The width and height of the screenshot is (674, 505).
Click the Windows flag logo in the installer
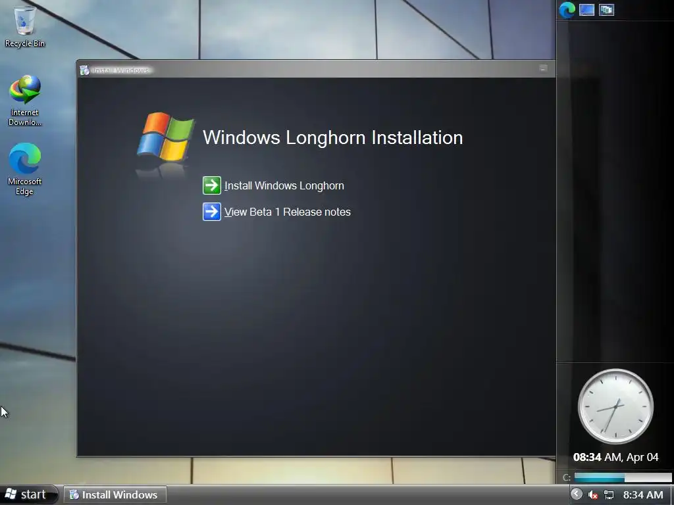(x=165, y=137)
